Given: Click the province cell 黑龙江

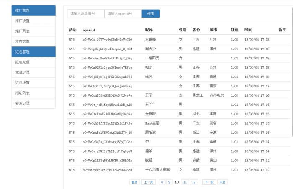Looking at the screenshot, I should tap(198, 95).
